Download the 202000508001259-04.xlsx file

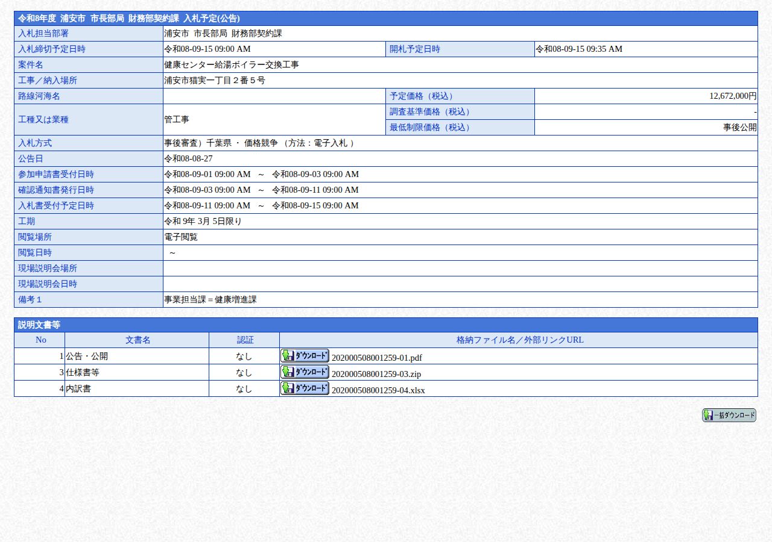[x=305, y=388]
